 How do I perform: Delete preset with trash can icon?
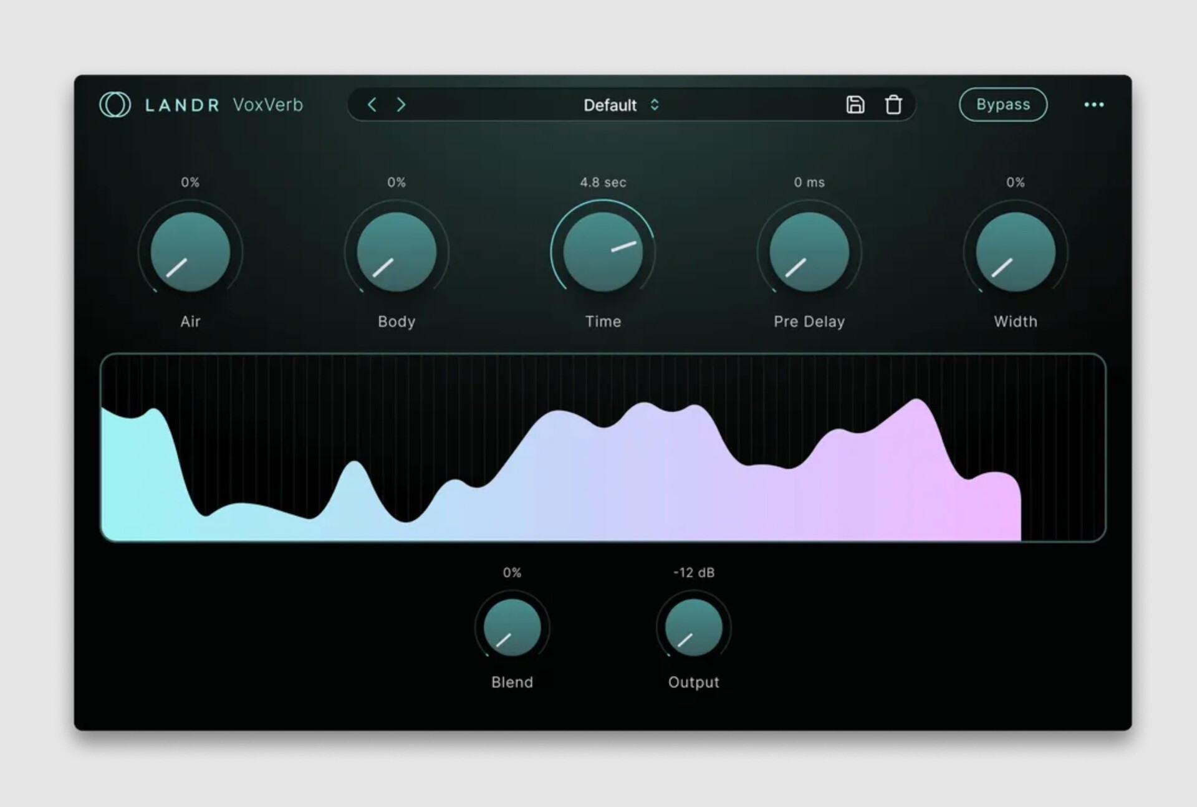893,105
